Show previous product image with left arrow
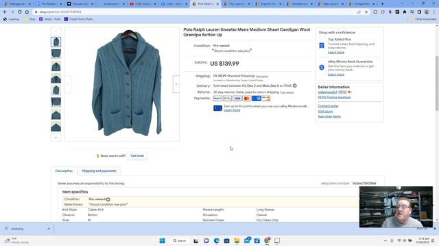Screen dimensions: 439x246 (x=68, y=84)
